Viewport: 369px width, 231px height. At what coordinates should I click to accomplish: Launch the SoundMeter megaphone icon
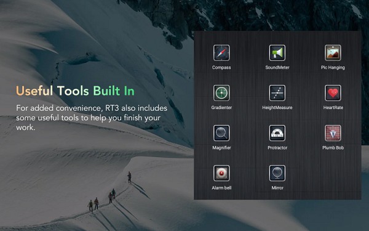click(277, 53)
